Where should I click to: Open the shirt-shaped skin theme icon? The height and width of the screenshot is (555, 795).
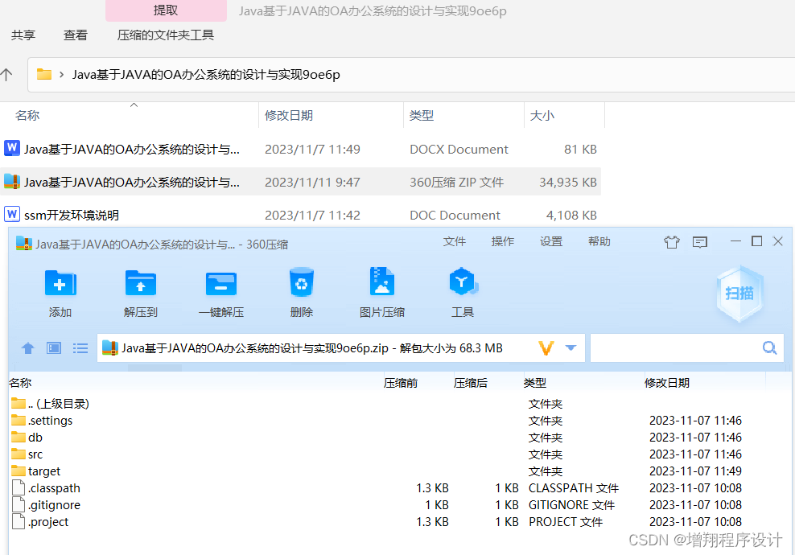click(x=672, y=241)
